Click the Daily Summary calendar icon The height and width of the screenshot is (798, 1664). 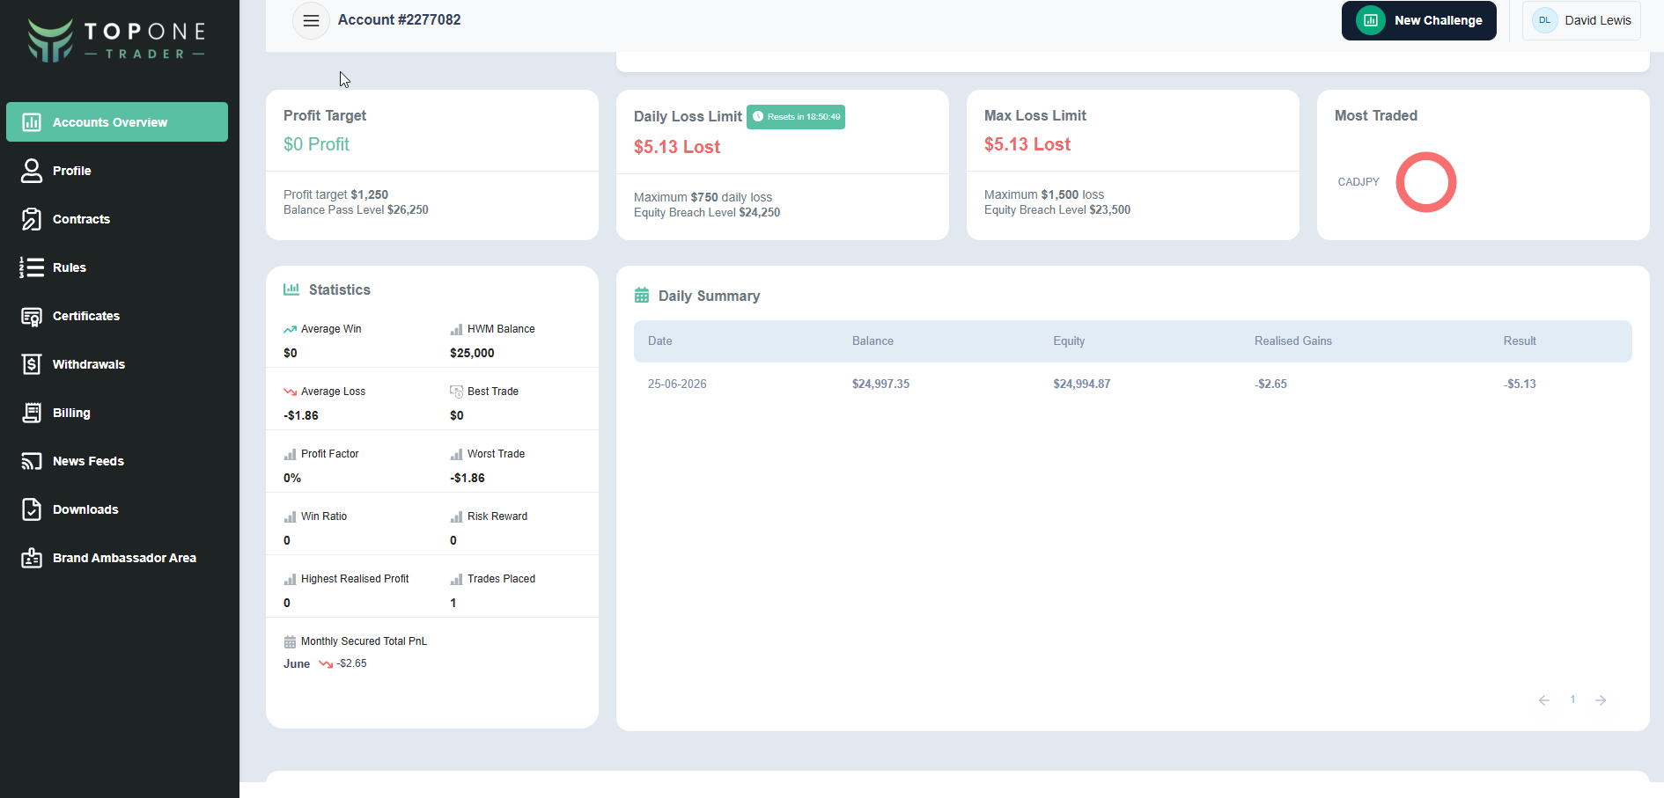[x=642, y=296]
